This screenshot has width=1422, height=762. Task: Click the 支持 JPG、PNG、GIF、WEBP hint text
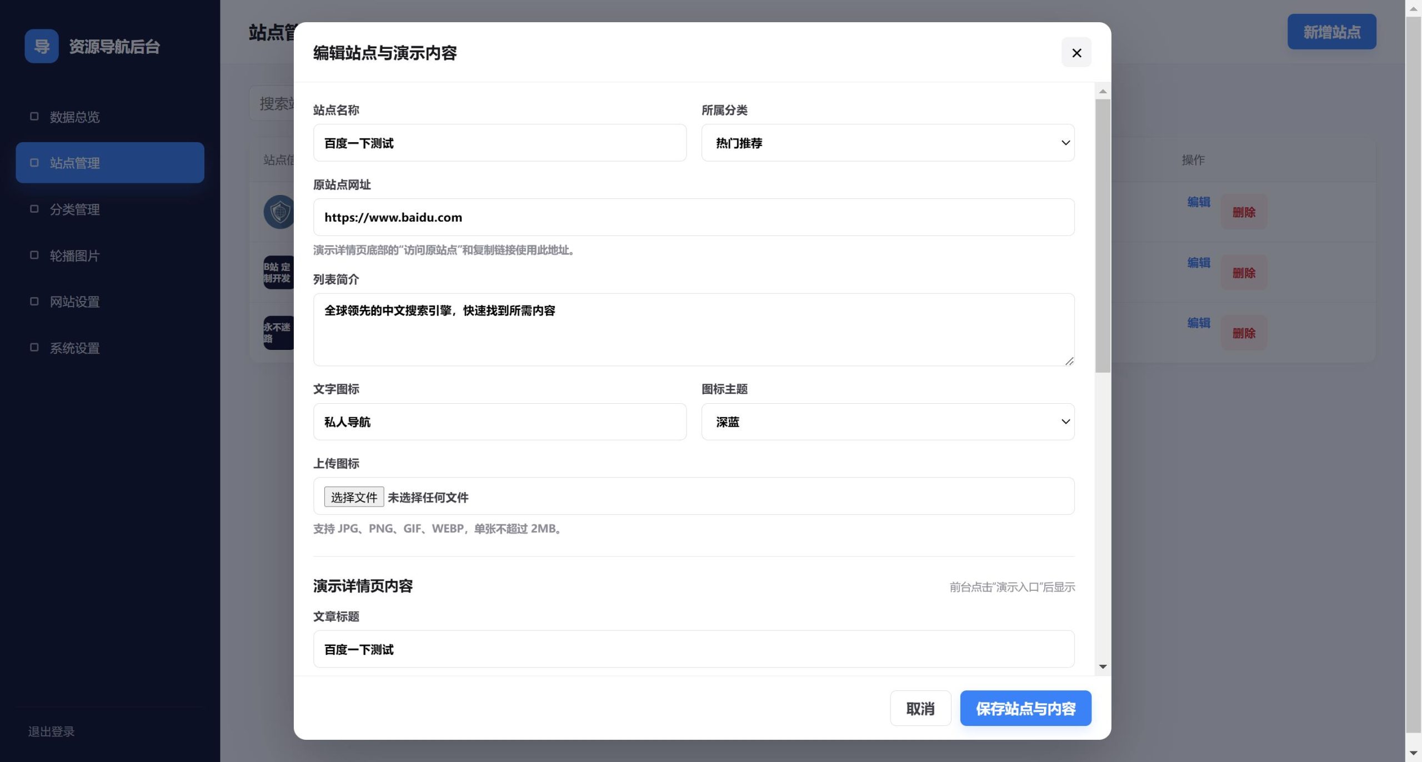(439, 529)
